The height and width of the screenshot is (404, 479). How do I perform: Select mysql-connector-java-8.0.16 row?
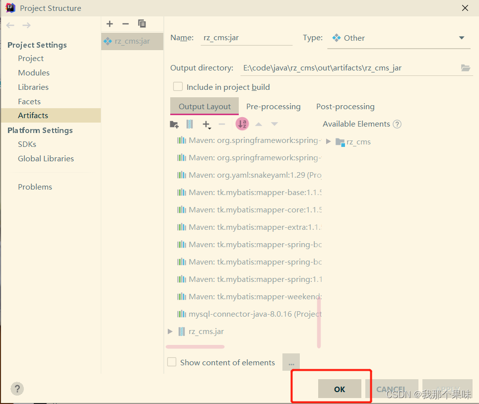tap(249, 314)
